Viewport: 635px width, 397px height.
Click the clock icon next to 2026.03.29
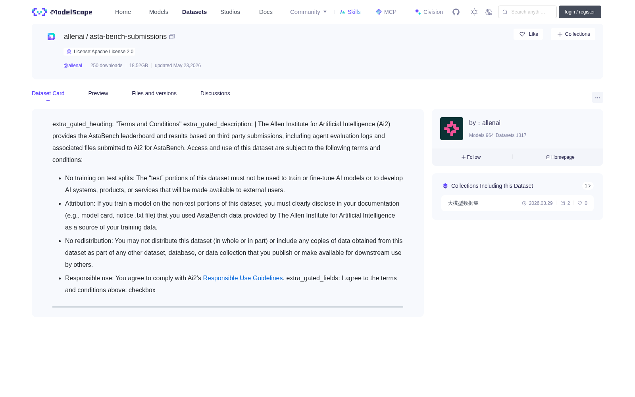(x=524, y=203)
